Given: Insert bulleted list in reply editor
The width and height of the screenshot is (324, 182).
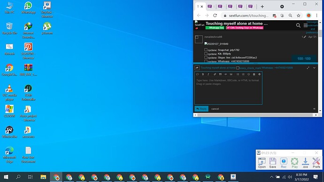Looking at the screenshot, I should tap(238, 74).
